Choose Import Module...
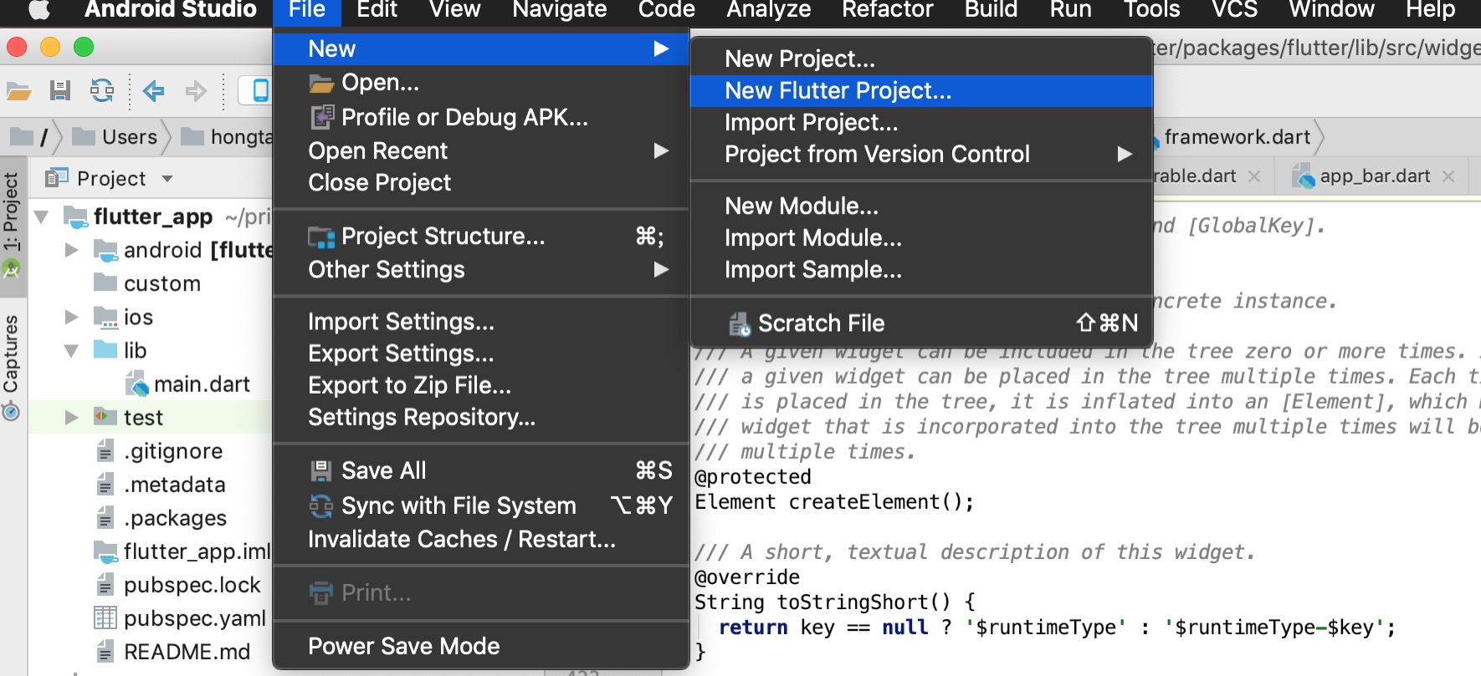 point(921,238)
